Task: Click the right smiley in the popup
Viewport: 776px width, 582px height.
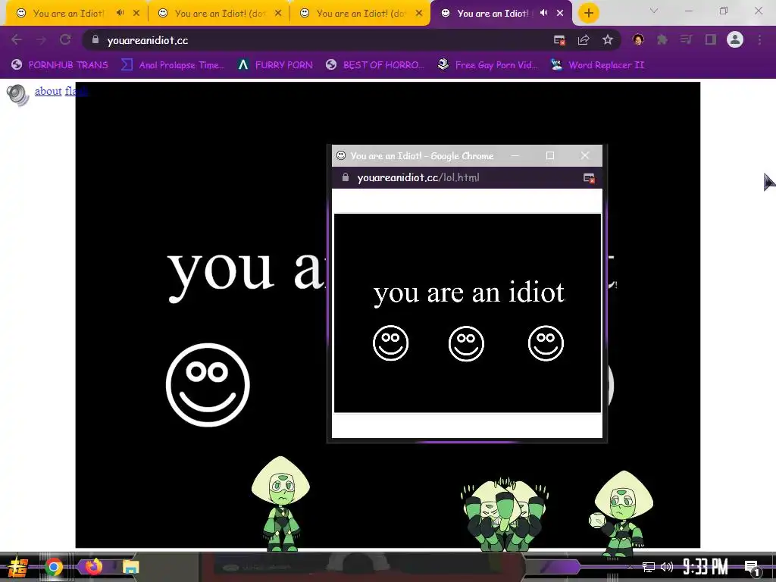Action: [546, 343]
